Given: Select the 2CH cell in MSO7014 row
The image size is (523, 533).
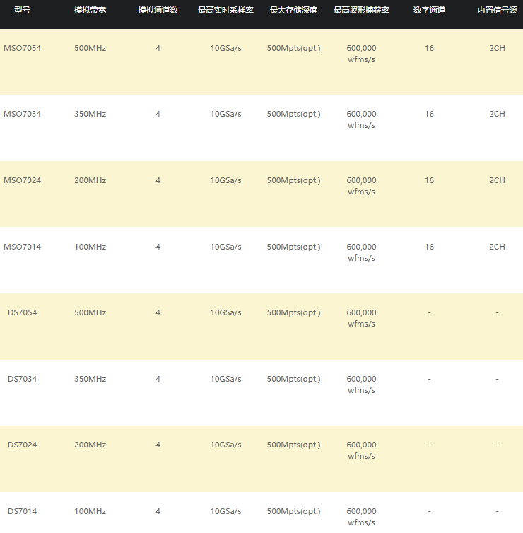Looking at the screenshot, I should pos(497,247).
